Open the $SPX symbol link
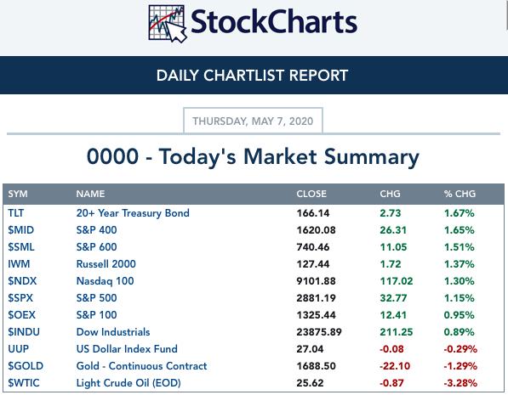 coord(20,298)
